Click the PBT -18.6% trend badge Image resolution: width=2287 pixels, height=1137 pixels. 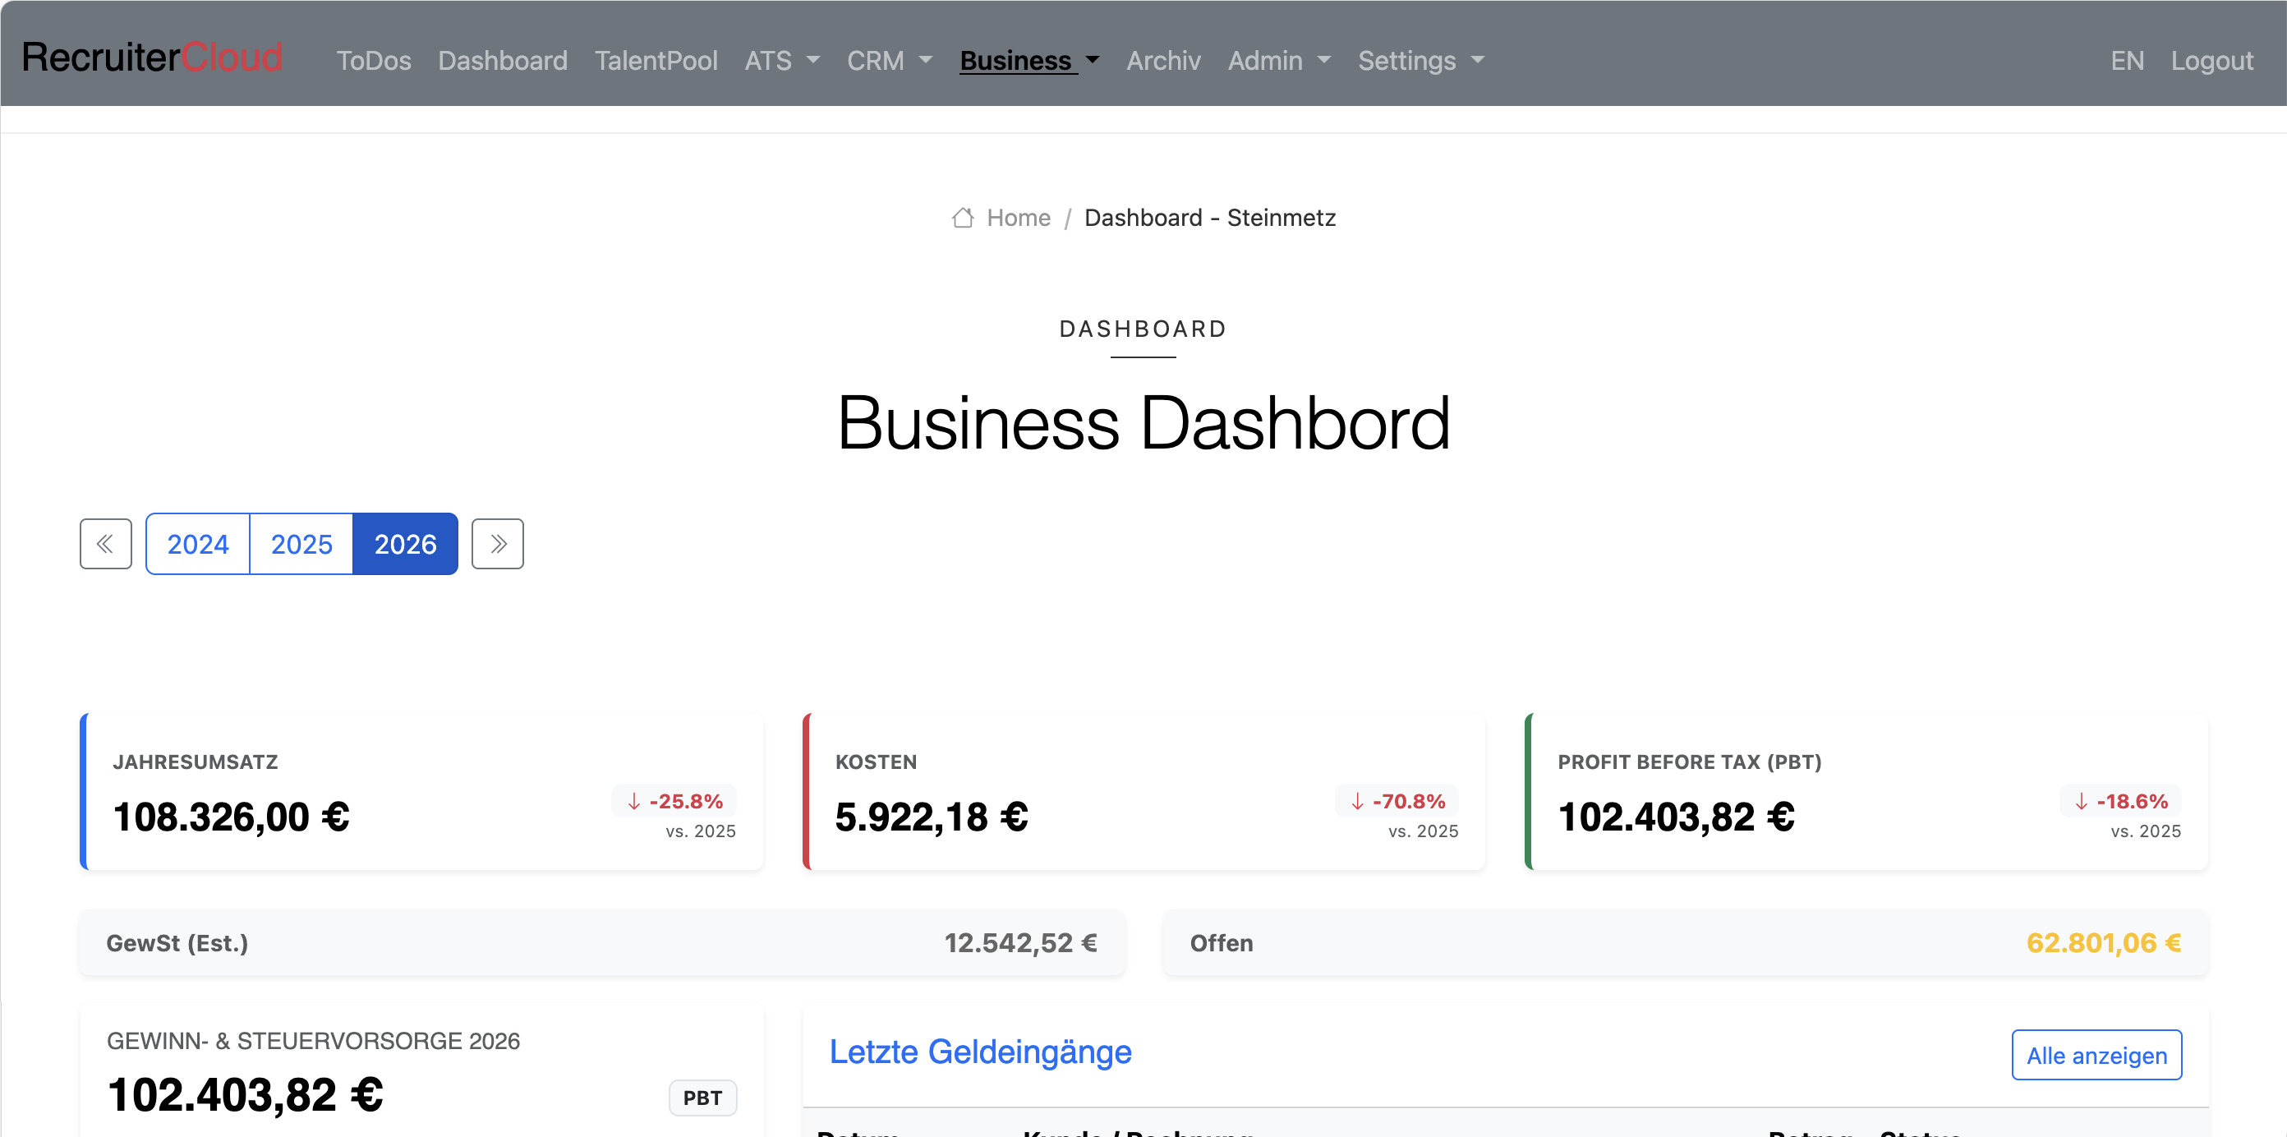click(x=2121, y=801)
